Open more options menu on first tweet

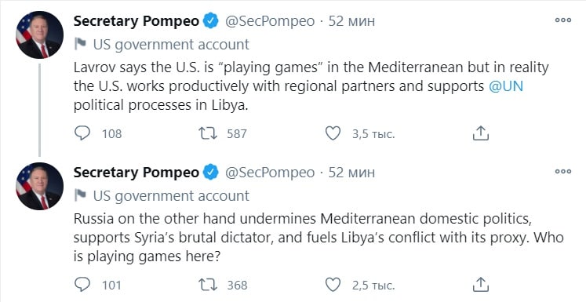pos(562,20)
